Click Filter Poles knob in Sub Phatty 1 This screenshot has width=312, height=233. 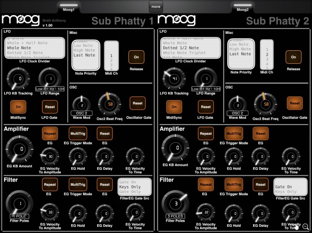click(x=20, y=204)
